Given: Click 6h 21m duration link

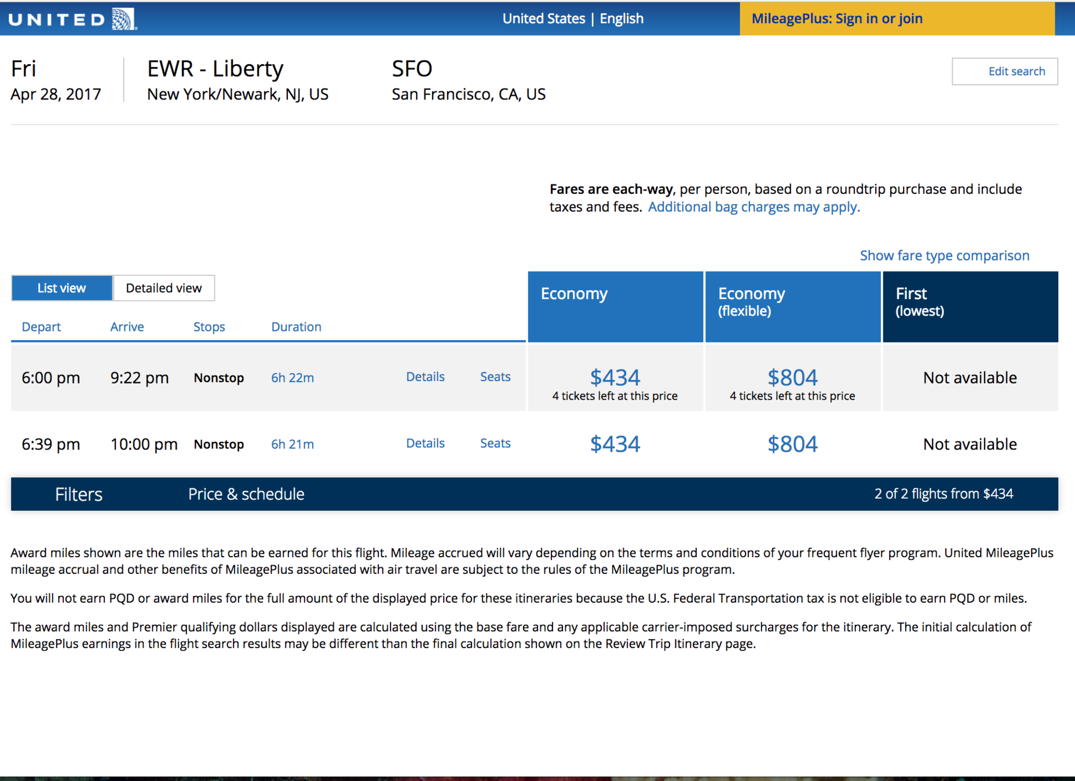Looking at the screenshot, I should point(292,444).
